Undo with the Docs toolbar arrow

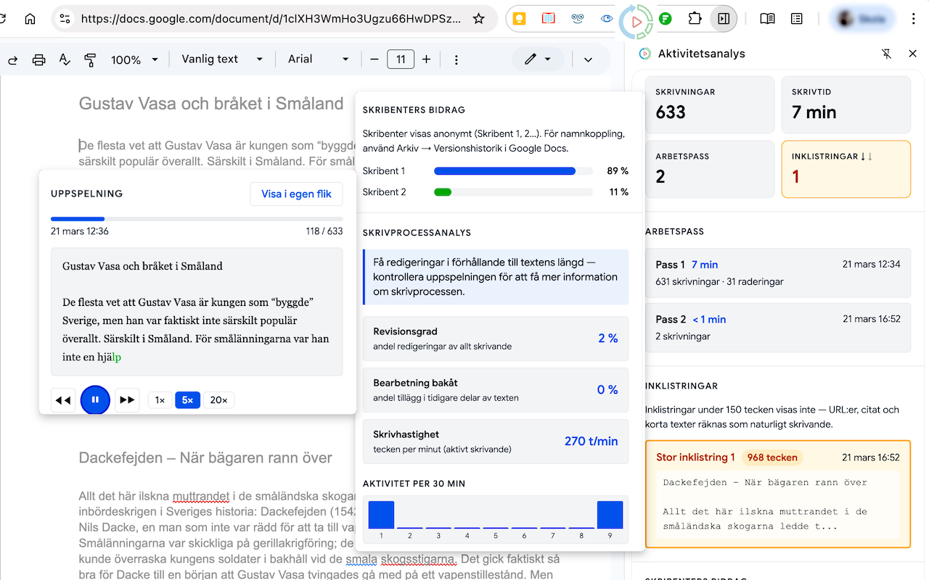tap(12, 59)
